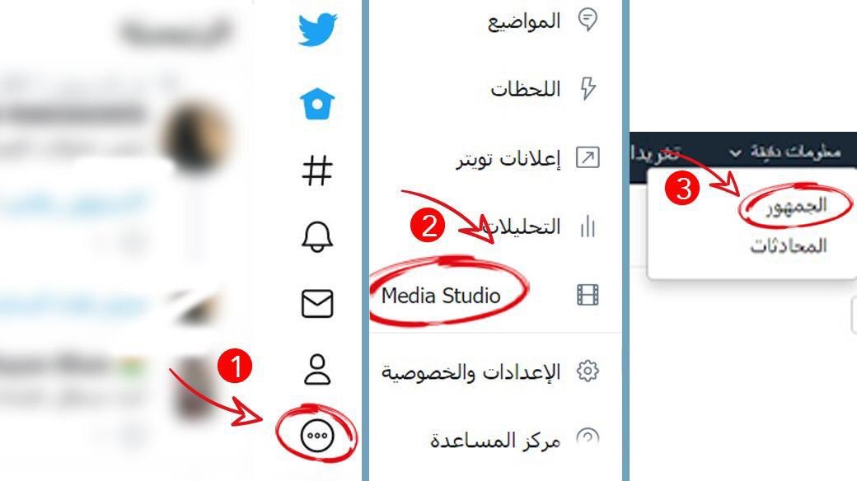Choose الجمهور from the dropdown list
The width and height of the screenshot is (857, 481).
(796, 206)
